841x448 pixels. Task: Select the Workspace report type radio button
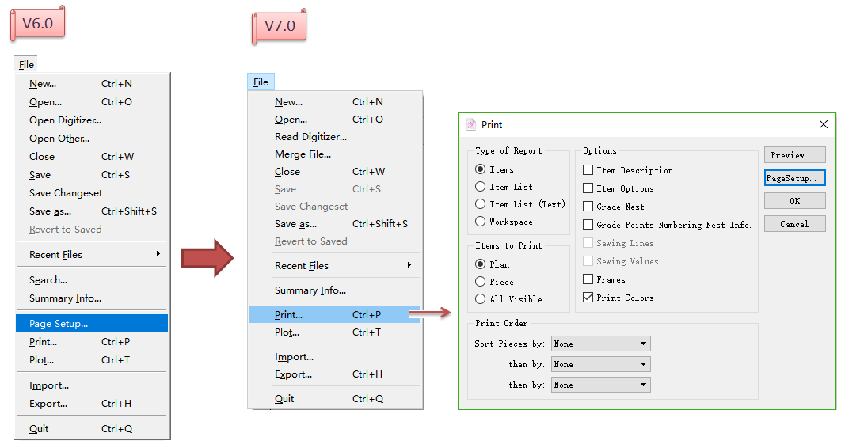481,222
